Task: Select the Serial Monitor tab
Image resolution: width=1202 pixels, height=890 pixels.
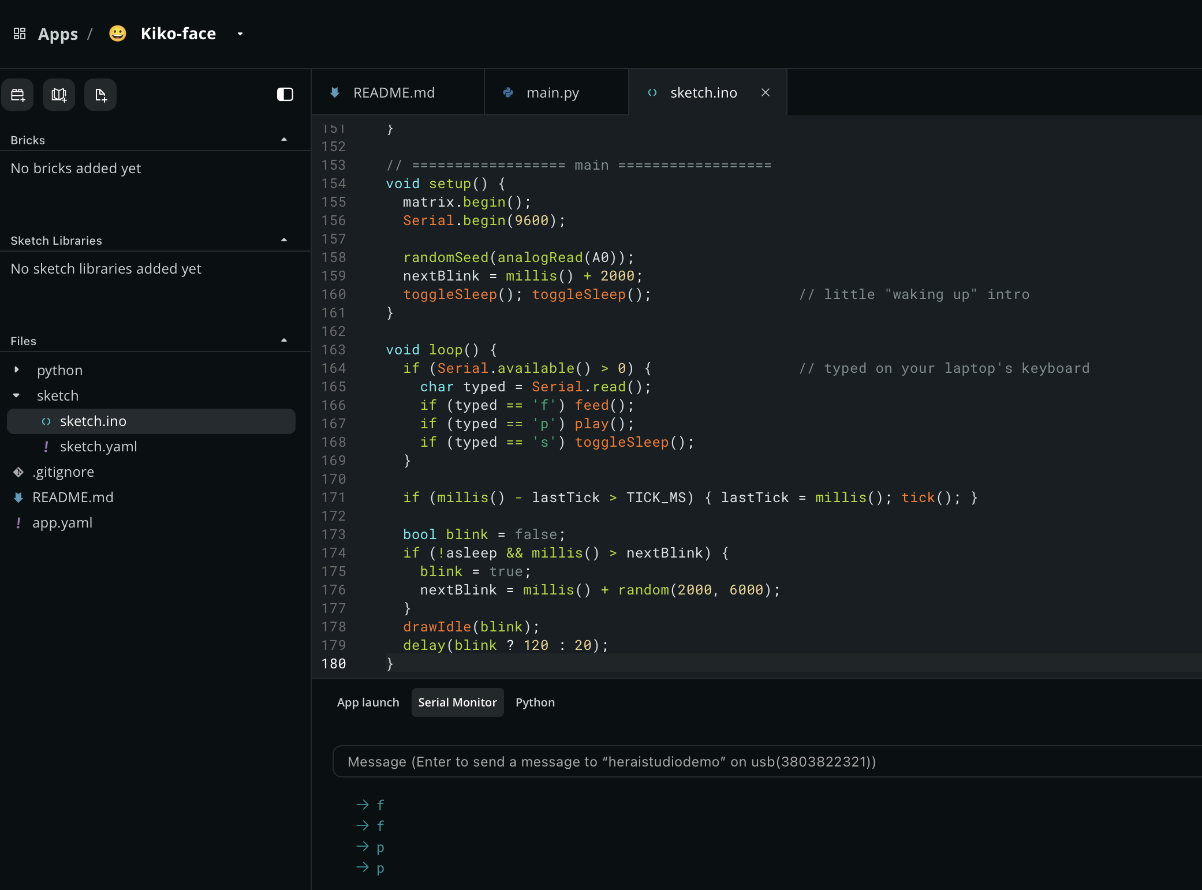Action: pos(458,702)
